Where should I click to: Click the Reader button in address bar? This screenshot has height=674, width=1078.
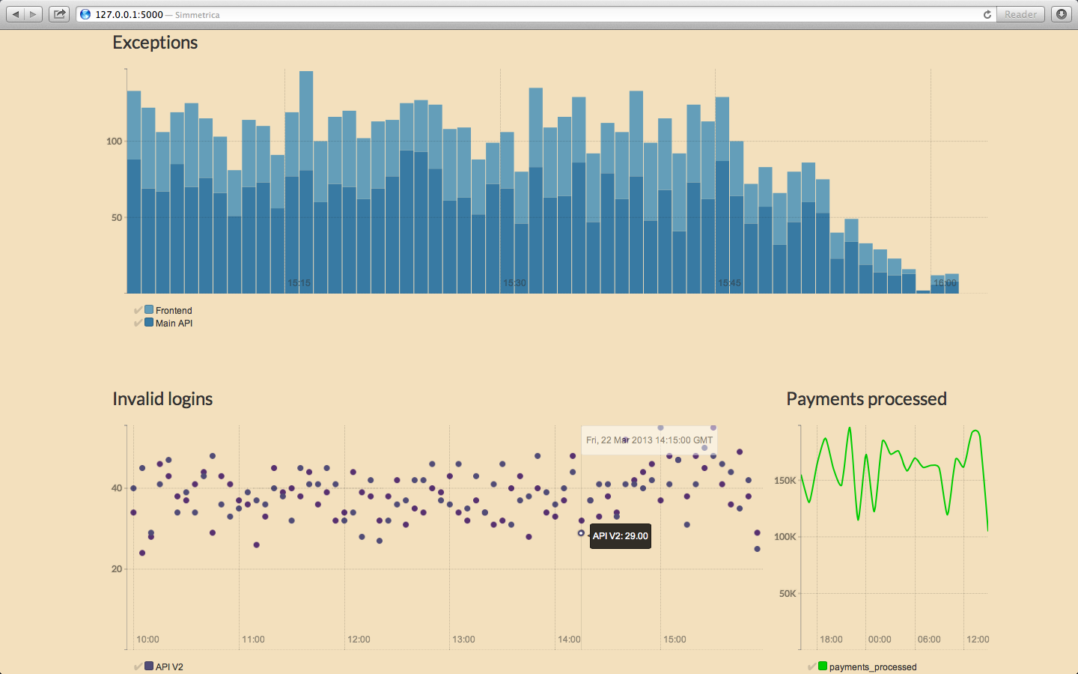click(x=1020, y=14)
